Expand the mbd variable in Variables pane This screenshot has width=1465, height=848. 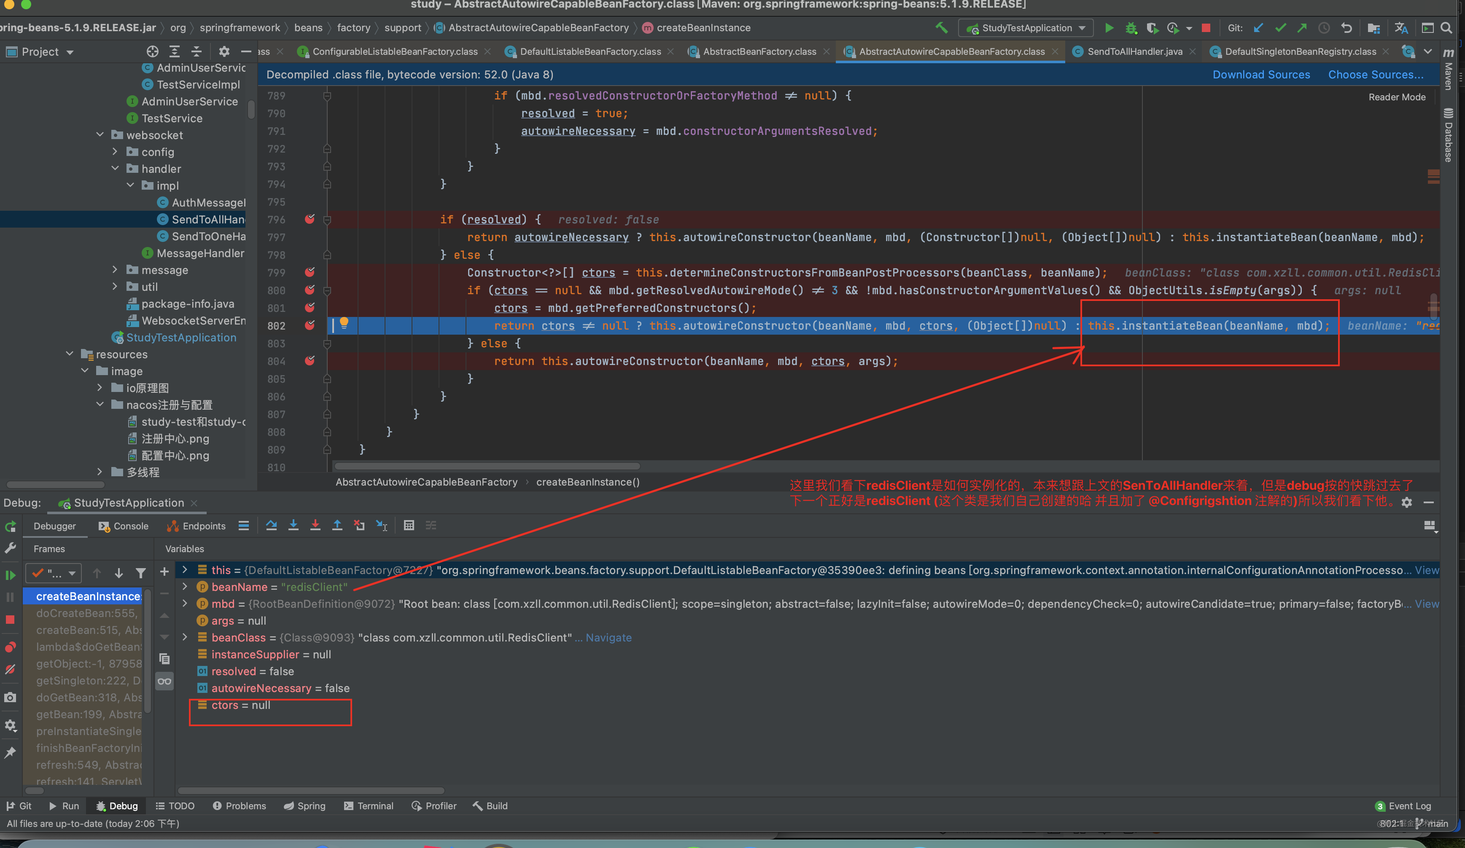tap(185, 603)
